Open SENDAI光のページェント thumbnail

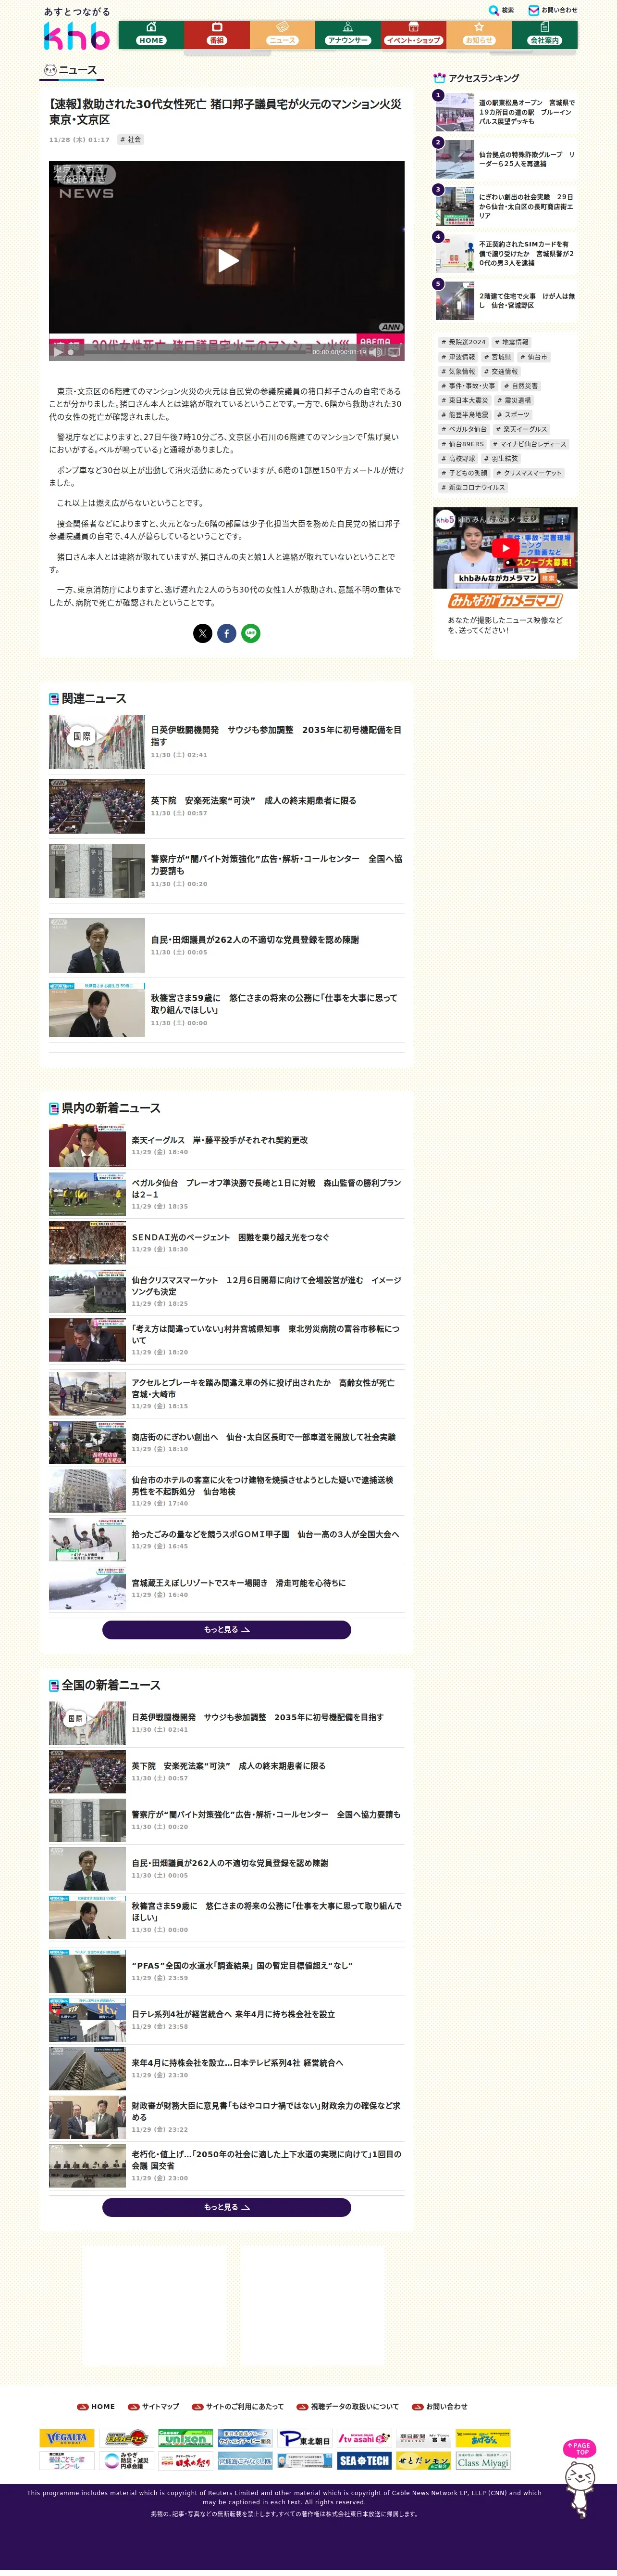[x=88, y=1243]
